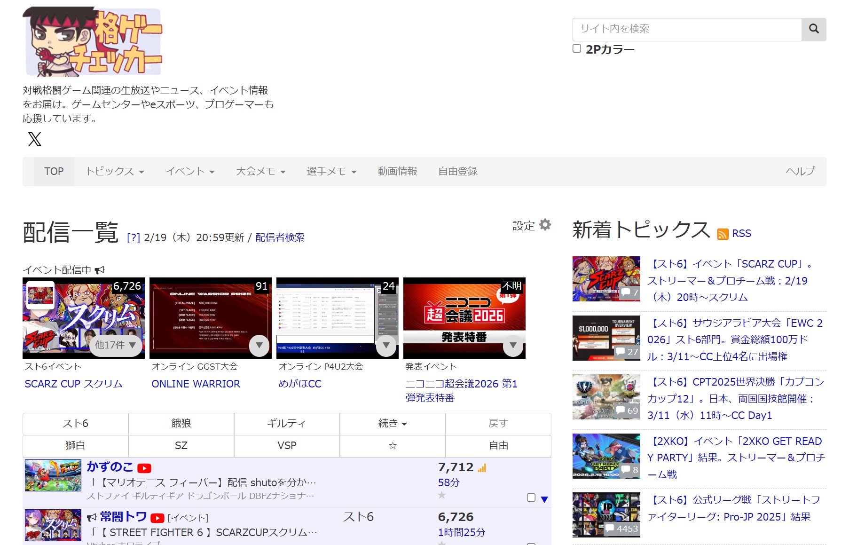Open the ニコニコ超会議2026 thumbnail
Screen dimensions: 849x545
(464, 318)
